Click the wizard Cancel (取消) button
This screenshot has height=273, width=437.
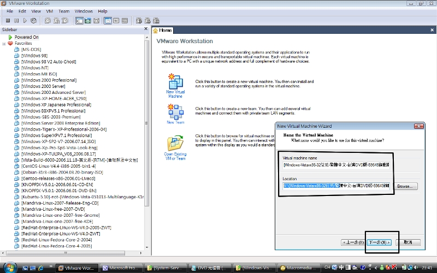click(x=408, y=242)
